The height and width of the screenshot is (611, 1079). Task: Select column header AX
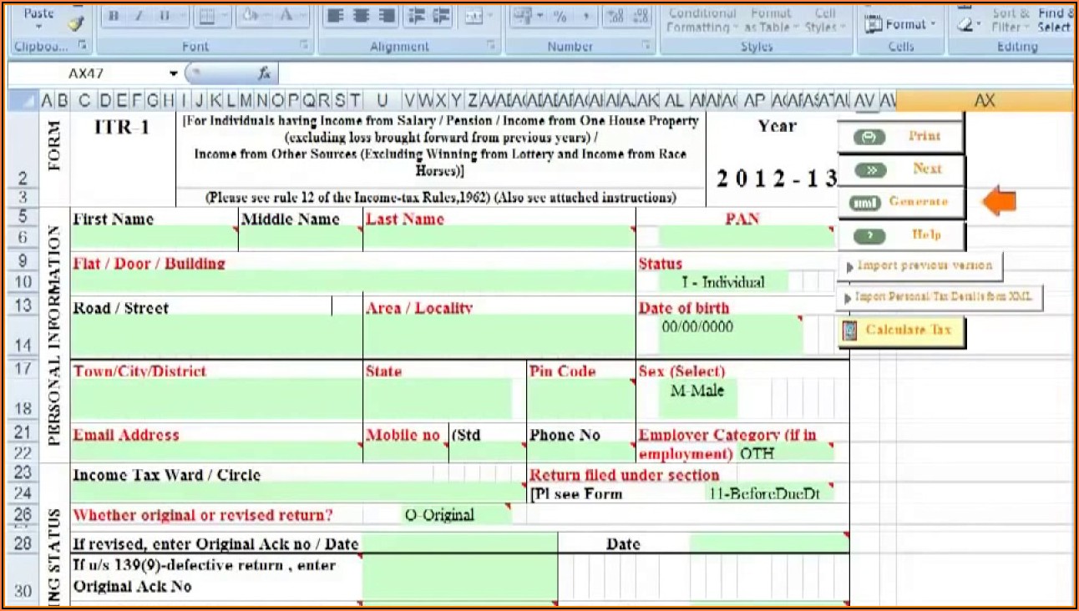pos(985,100)
